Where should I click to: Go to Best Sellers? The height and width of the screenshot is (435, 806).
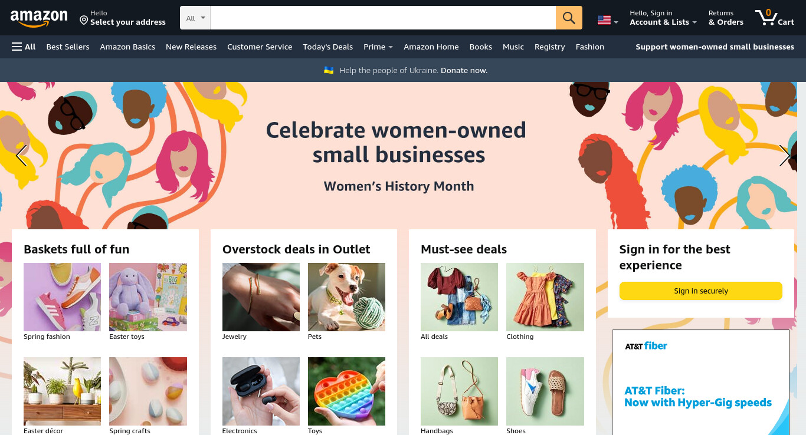68,47
